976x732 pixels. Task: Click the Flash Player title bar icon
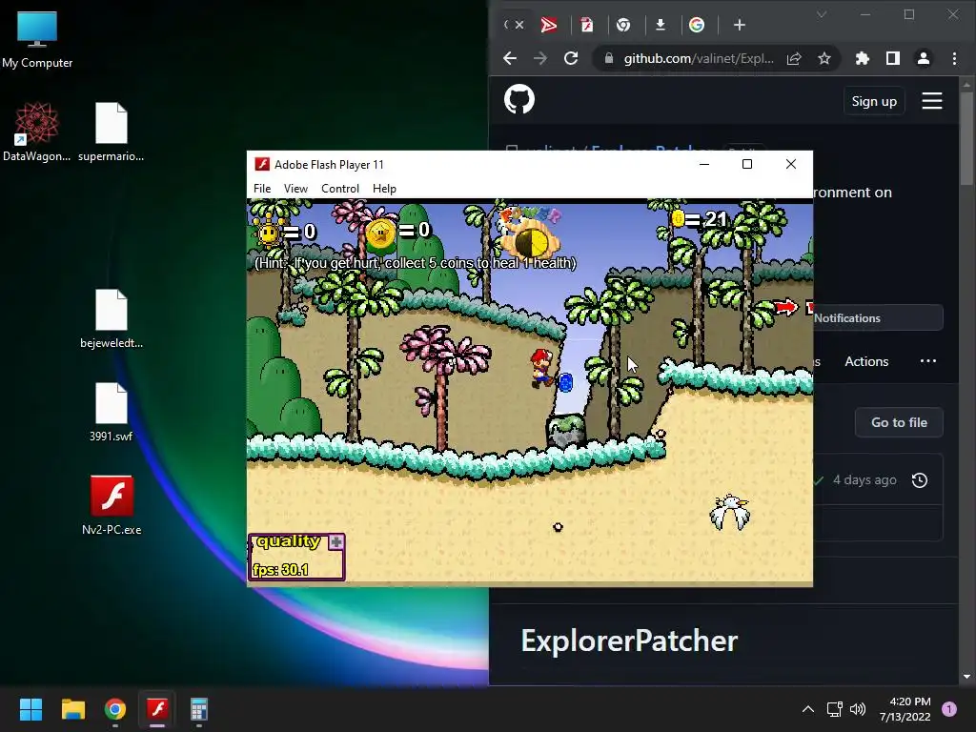(262, 164)
